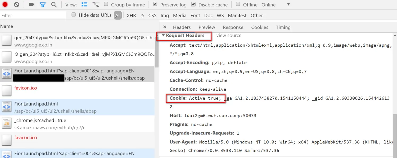Screen dimensions: 397x158
Task: Select the All filter type
Action: pos(118,15)
